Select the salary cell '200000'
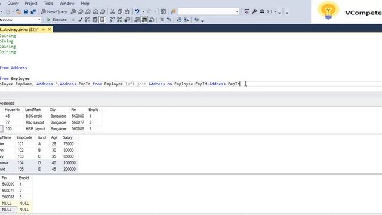This screenshot has height=215, width=382. coord(69,169)
